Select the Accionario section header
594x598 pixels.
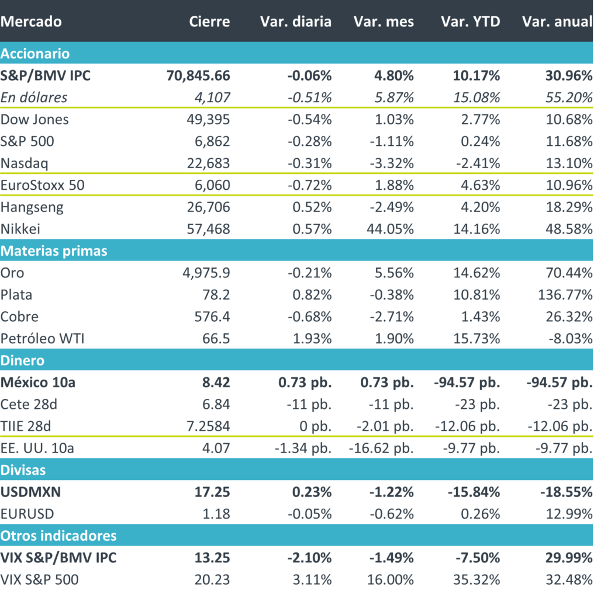pos(35,54)
